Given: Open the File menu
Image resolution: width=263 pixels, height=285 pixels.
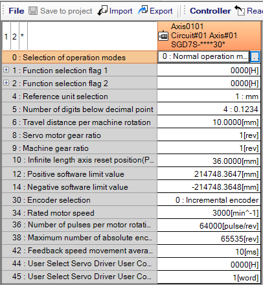Looking at the screenshot, I should click(16, 11).
